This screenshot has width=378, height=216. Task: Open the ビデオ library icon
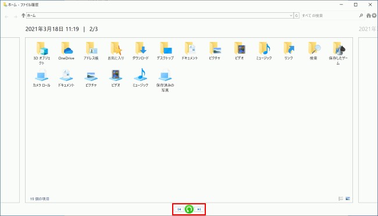coord(116,78)
